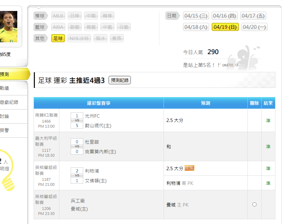This screenshot has width=287, height=224.
Task: Select the 賽馬 filter
Action: (116, 38)
